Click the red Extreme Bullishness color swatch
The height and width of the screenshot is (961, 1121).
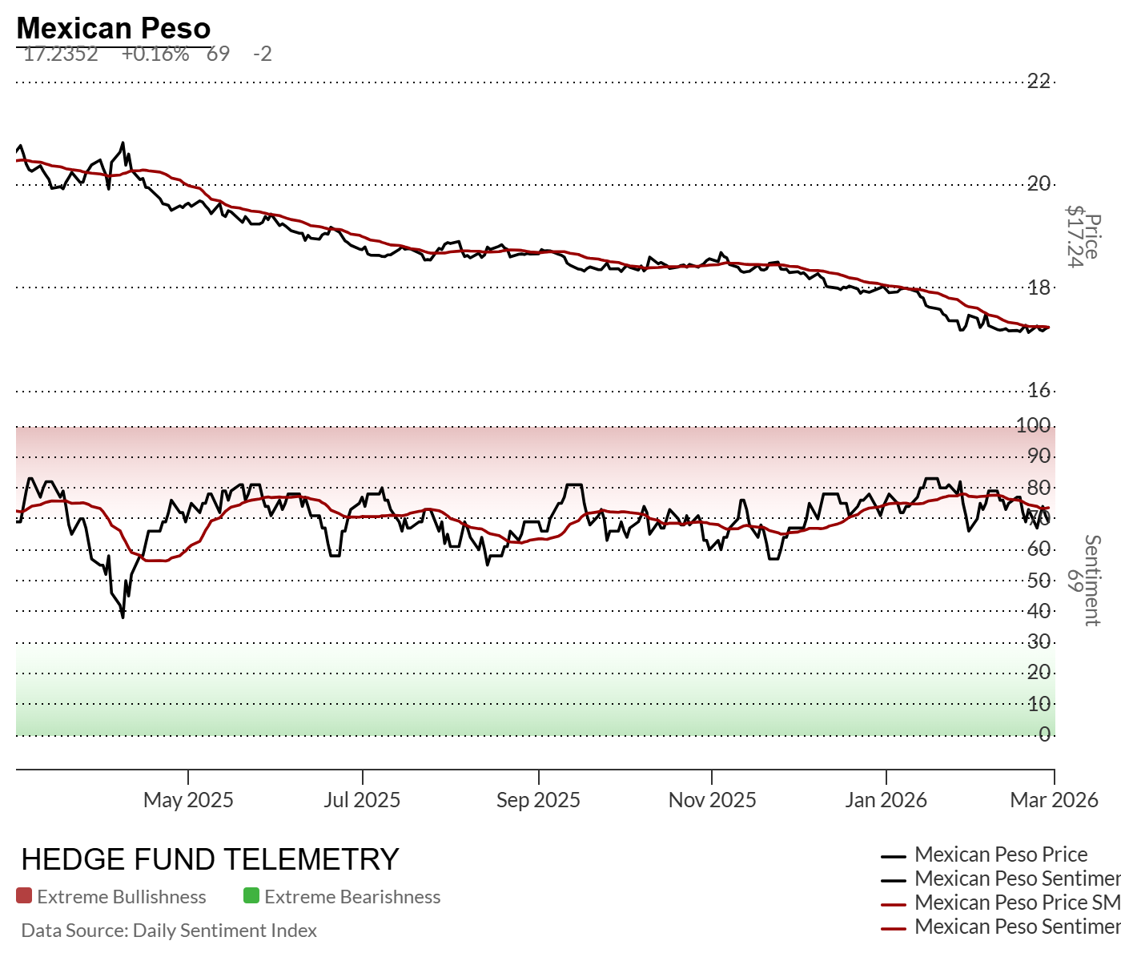(x=24, y=896)
